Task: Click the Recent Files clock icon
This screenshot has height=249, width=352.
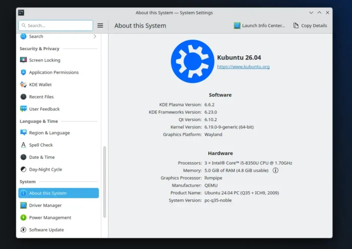Action: pyautogui.click(x=23, y=97)
